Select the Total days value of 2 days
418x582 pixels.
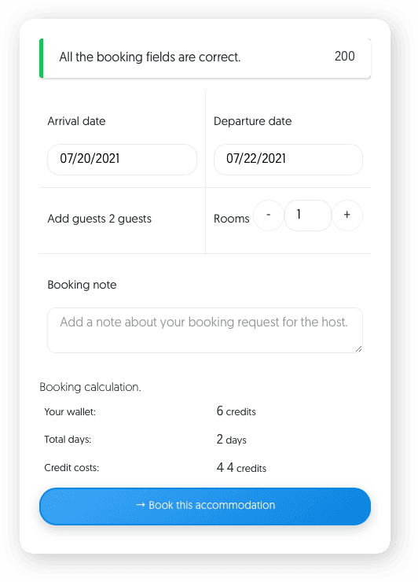pyautogui.click(x=232, y=440)
